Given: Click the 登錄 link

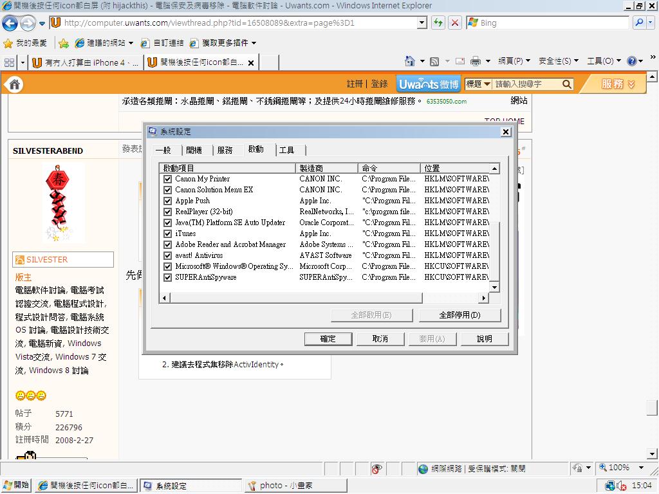Looking at the screenshot, I should coord(379,84).
